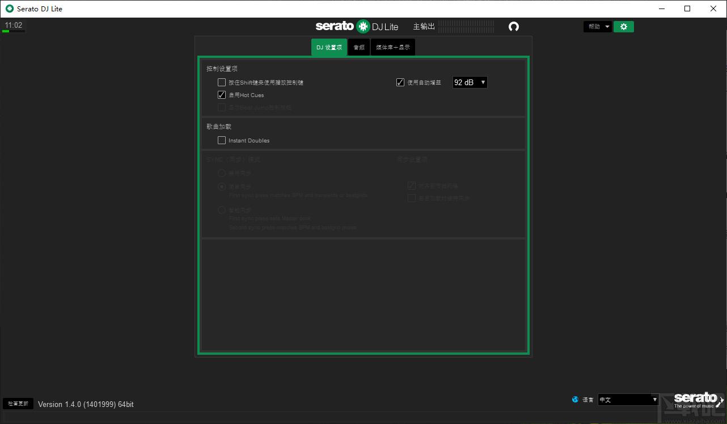Disable the Hot Cues checkbox
727x424 pixels.
coord(222,95)
